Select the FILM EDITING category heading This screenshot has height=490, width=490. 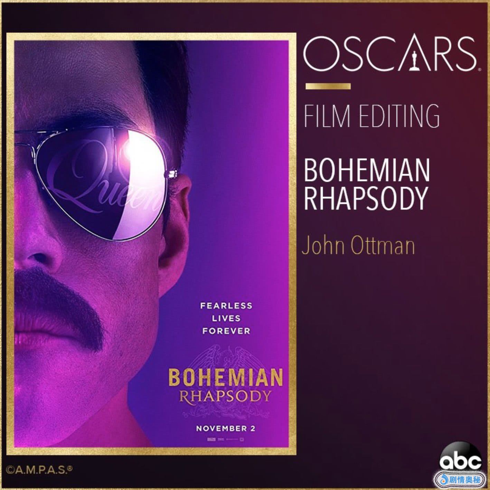371,115
